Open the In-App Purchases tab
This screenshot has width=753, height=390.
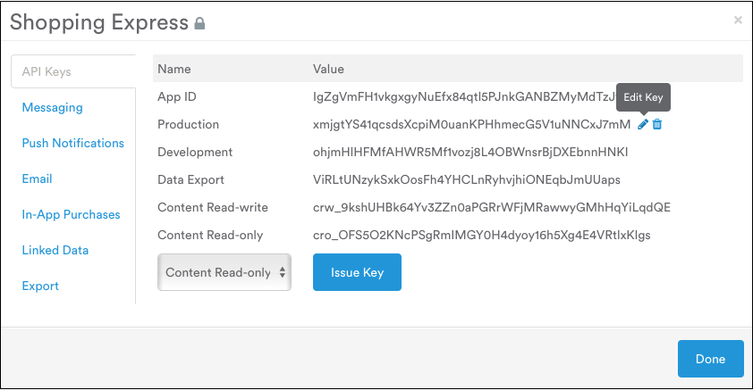click(71, 214)
